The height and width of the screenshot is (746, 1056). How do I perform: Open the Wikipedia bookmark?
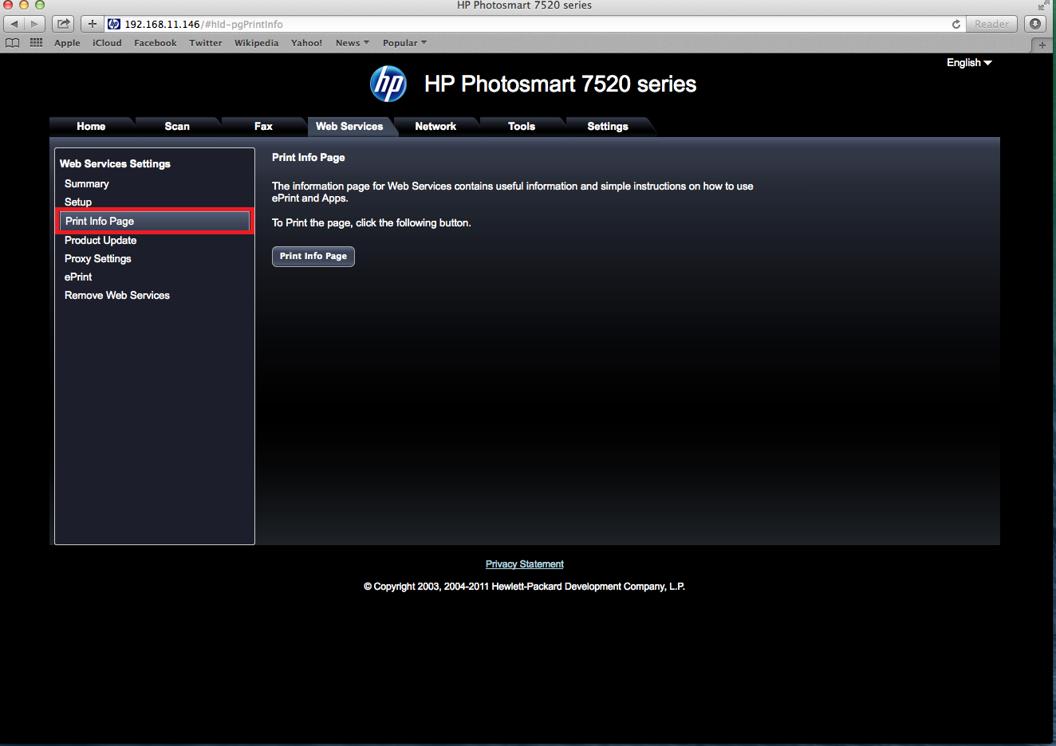(x=257, y=43)
